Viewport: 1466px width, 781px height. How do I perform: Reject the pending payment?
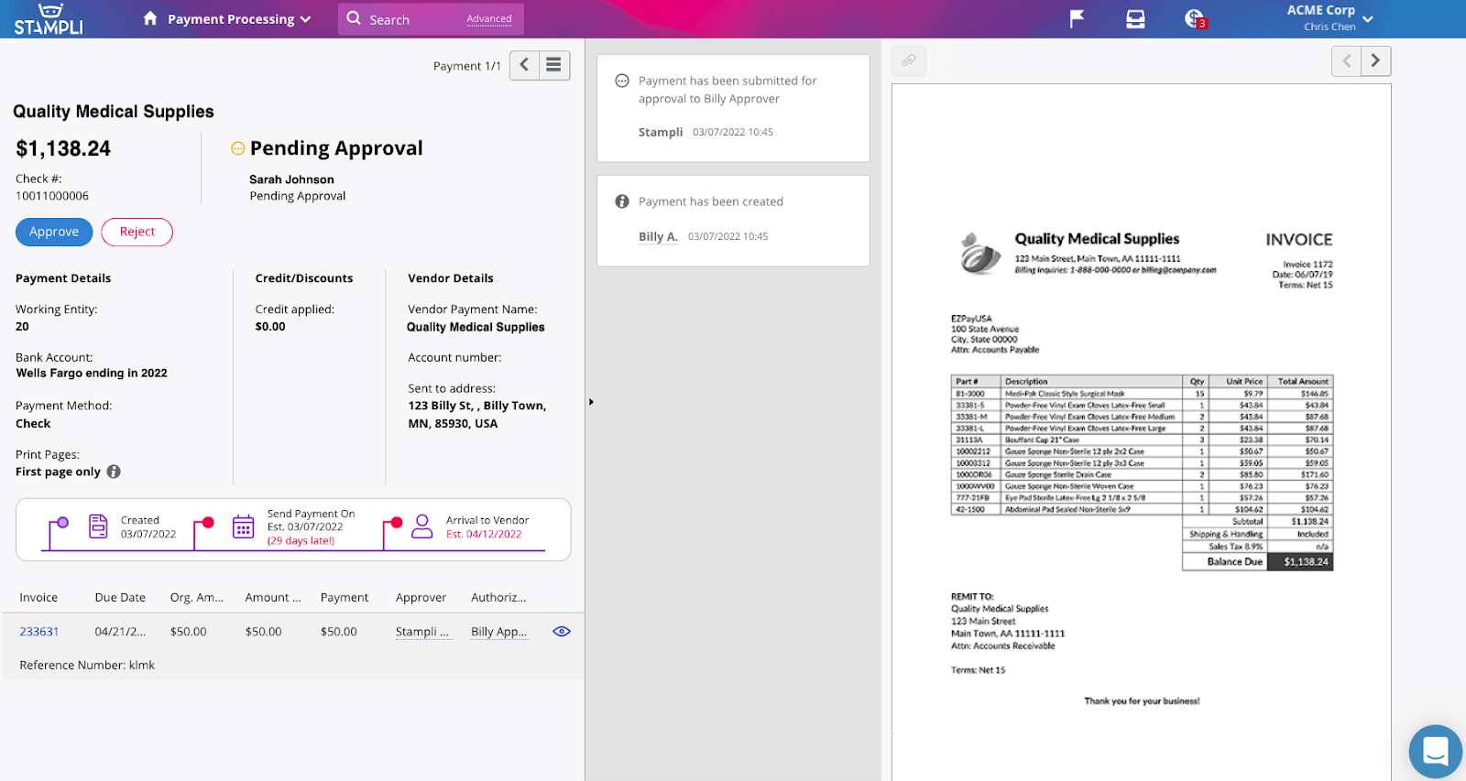[137, 232]
